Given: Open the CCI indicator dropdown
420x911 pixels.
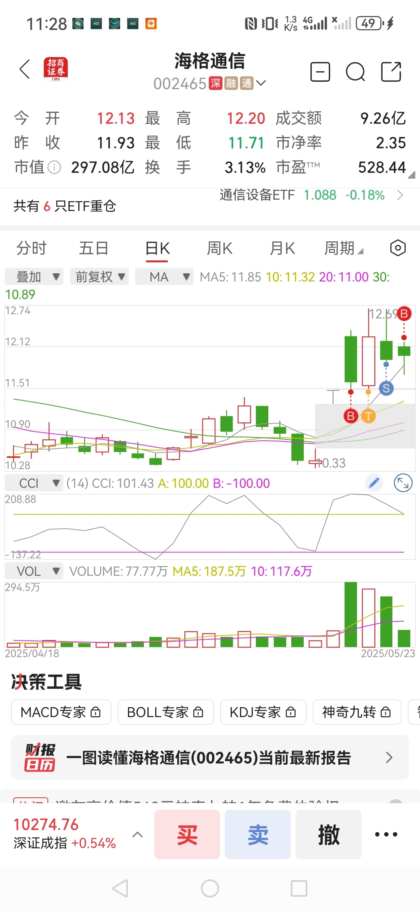Looking at the screenshot, I should pyautogui.click(x=34, y=483).
